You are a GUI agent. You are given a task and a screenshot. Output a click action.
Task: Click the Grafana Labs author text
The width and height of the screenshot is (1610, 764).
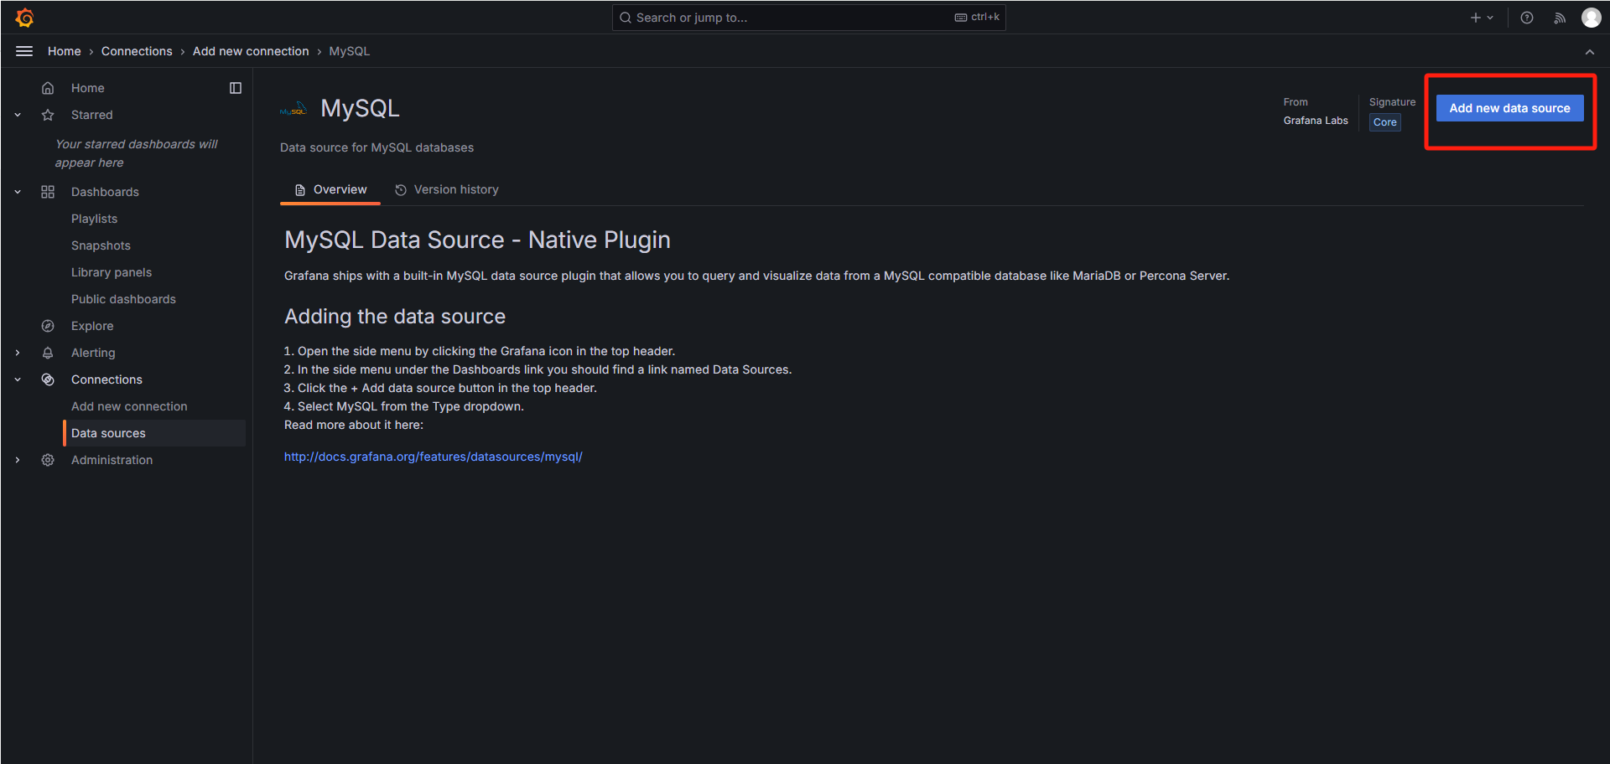[x=1316, y=121]
